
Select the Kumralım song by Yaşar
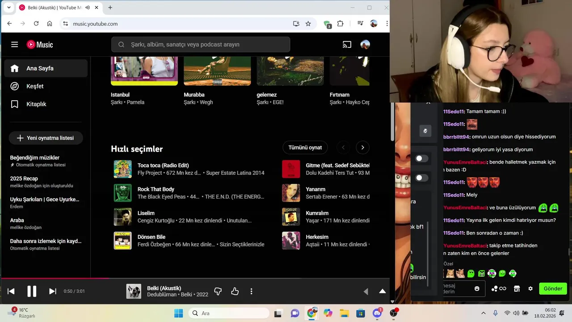coord(317,213)
